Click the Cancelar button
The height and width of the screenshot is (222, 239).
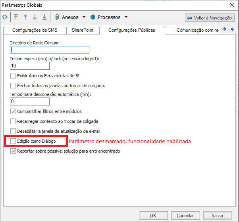185,216
